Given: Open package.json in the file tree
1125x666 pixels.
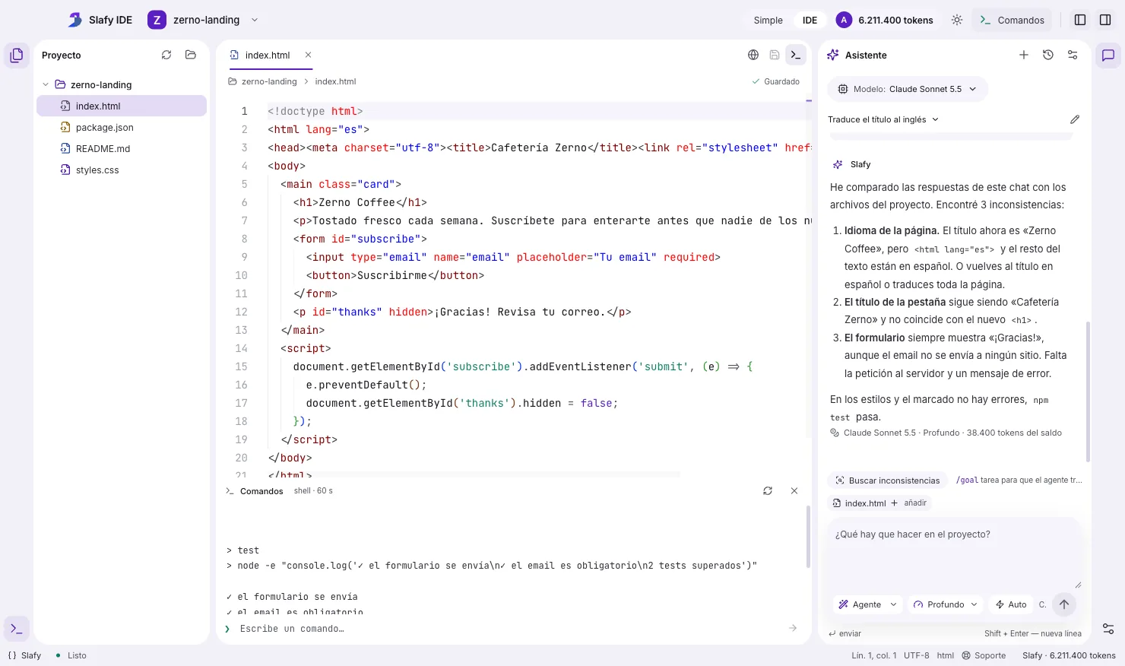Looking at the screenshot, I should tap(122, 128).
